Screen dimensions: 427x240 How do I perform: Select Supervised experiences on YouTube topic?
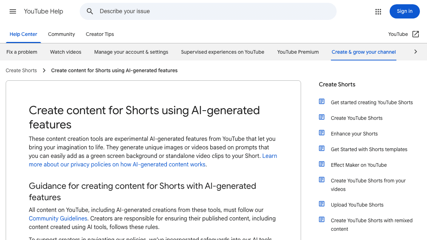tap(223, 52)
